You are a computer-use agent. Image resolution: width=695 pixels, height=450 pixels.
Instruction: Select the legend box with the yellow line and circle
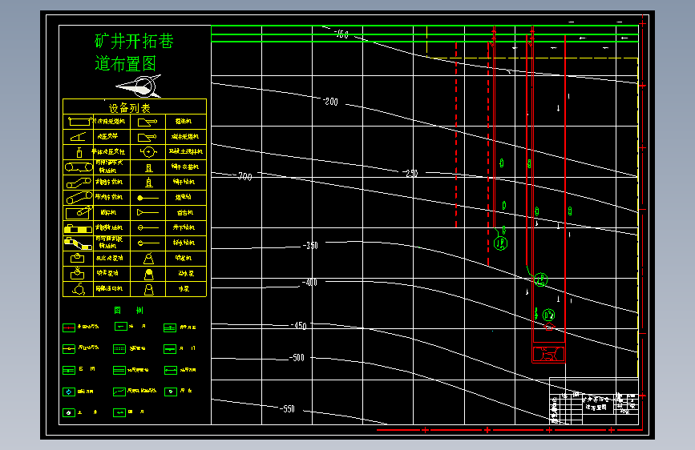coord(69,349)
